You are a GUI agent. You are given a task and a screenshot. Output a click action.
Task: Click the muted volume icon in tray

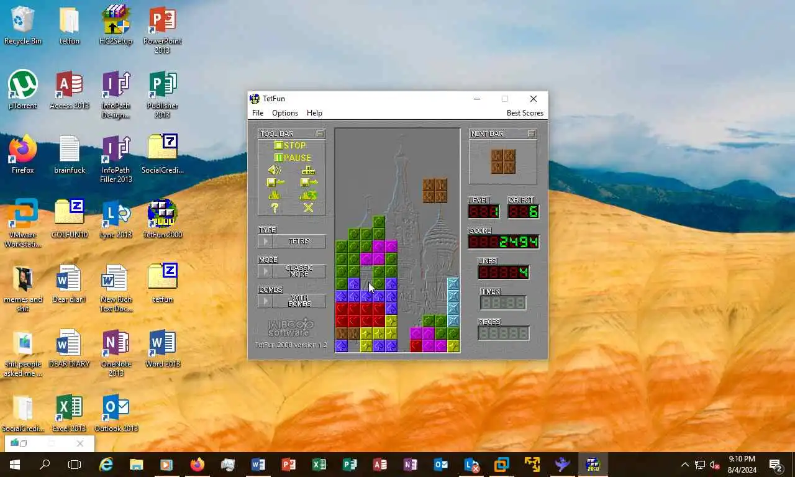click(715, 465)
